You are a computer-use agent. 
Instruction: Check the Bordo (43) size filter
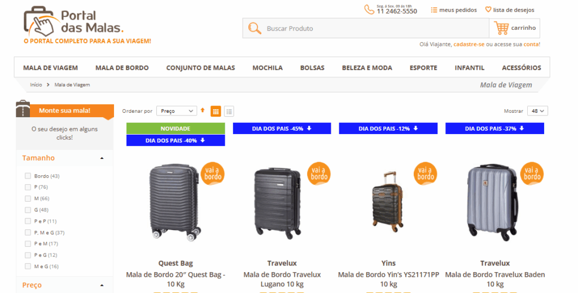coord(28,176)
